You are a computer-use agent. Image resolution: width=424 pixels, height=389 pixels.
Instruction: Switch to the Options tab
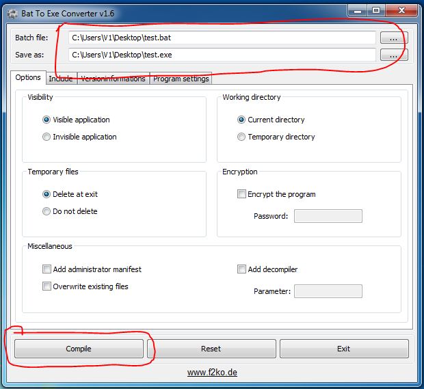[x=28, y=77]
